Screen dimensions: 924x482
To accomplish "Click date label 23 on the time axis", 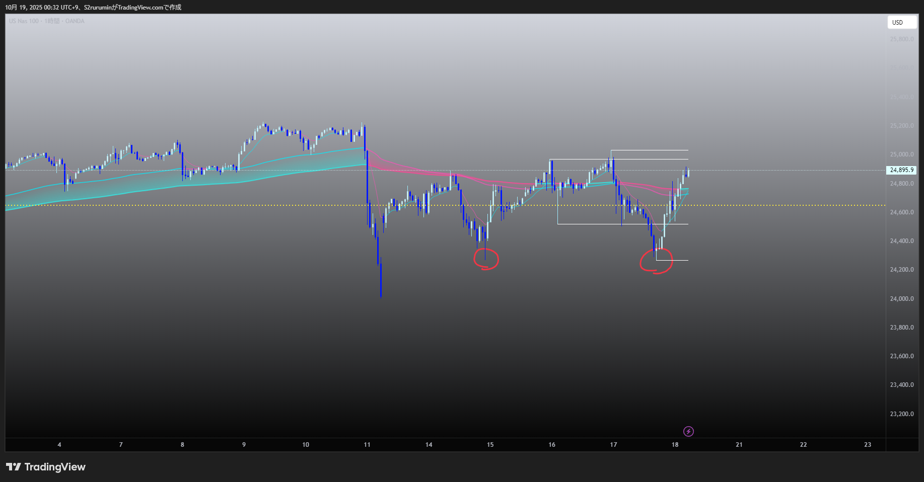I will point(867,445).
